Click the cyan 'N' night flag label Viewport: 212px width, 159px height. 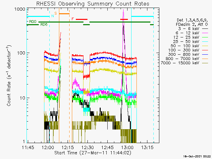[53, 16]
